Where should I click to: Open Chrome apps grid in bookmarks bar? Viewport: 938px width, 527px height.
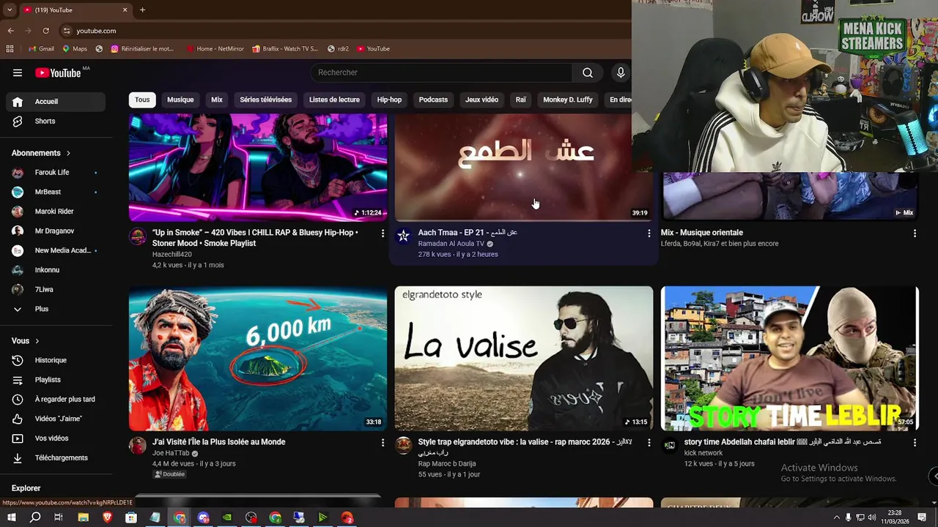point(10,49)
